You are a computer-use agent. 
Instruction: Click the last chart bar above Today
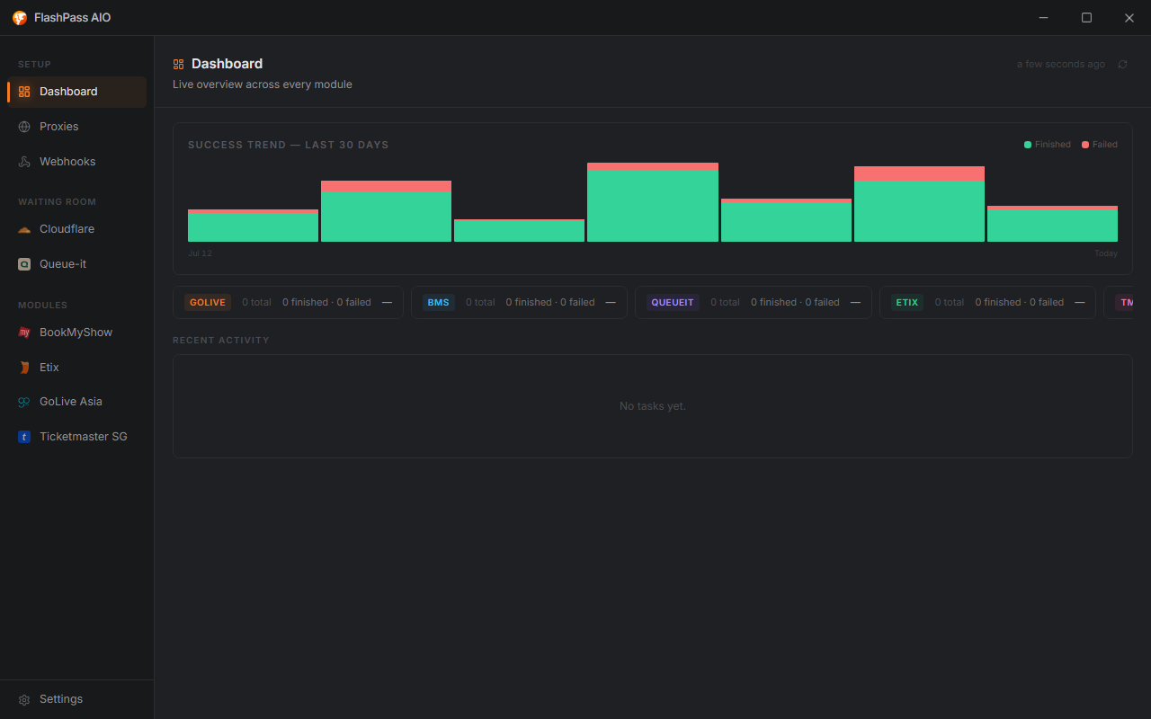[1052, 224]
